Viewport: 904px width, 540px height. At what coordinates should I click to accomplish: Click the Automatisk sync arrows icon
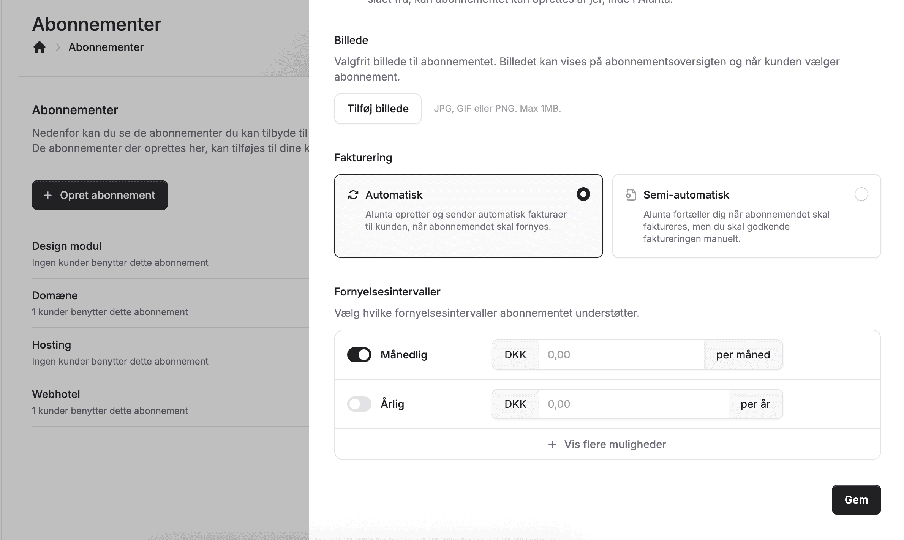353,195
